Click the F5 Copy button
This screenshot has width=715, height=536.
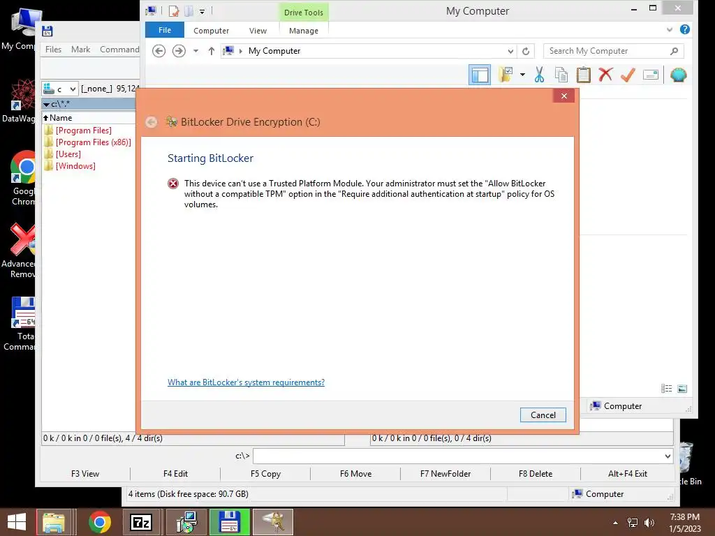[265, 474]
